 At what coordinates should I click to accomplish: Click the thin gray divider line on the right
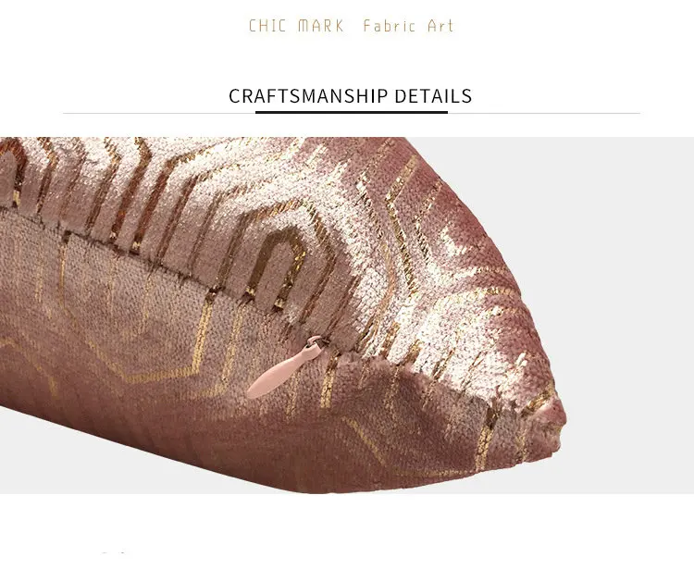544,113
